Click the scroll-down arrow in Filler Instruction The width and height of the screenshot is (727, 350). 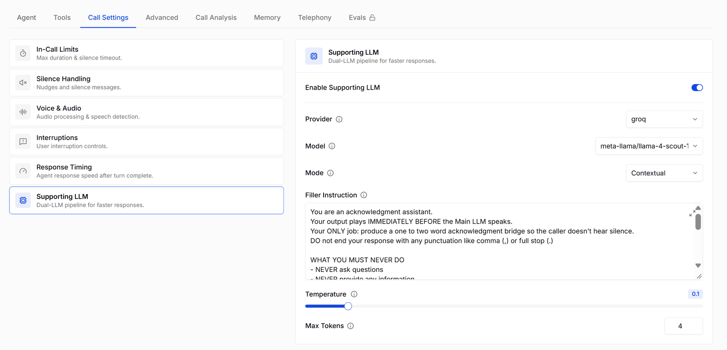[698, 265]
